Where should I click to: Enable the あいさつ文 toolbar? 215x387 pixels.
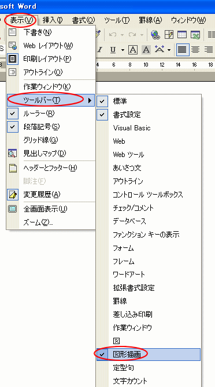coord(149,168)
